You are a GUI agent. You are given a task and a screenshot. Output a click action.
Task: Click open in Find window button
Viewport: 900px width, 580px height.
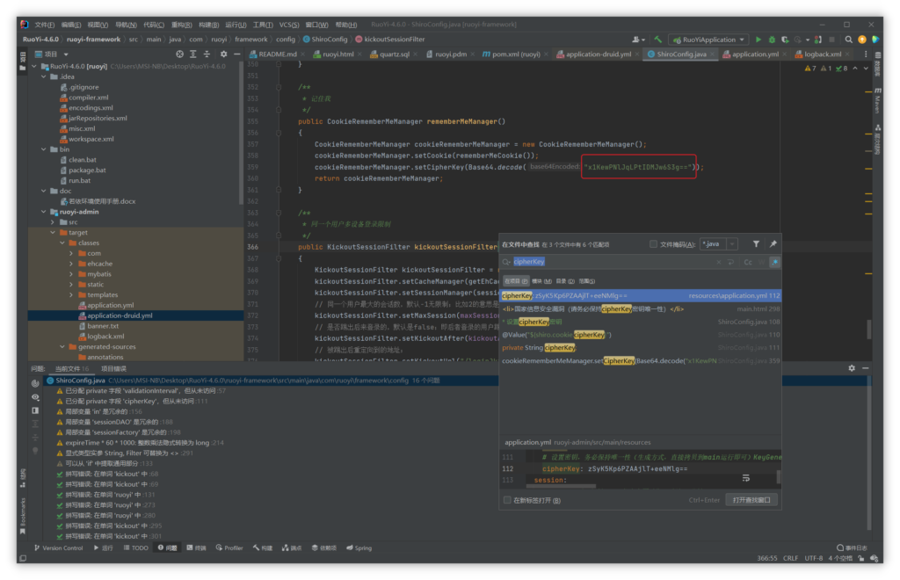[x=751, y=500]
